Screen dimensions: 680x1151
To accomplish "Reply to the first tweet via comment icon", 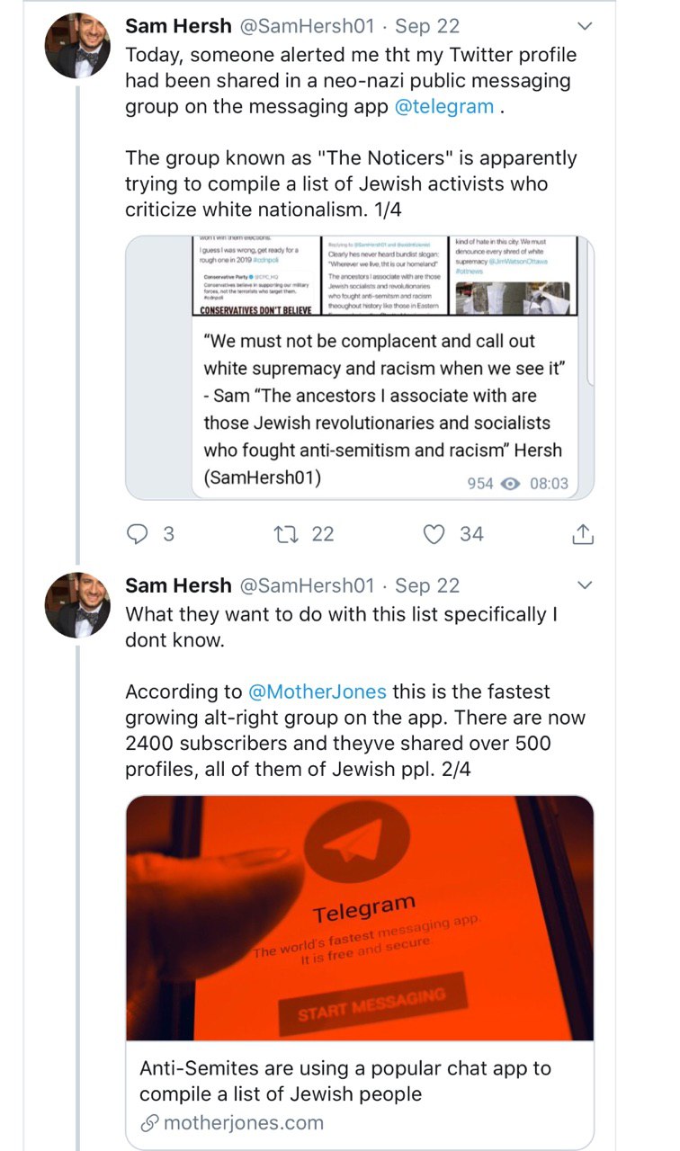I will [x=137, y=534].
